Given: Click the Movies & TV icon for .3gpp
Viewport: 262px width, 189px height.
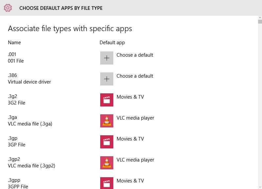Looking at the screenshot, I should coord(107,183).
